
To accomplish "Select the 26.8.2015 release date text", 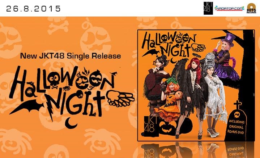I will tap(34, 9).
